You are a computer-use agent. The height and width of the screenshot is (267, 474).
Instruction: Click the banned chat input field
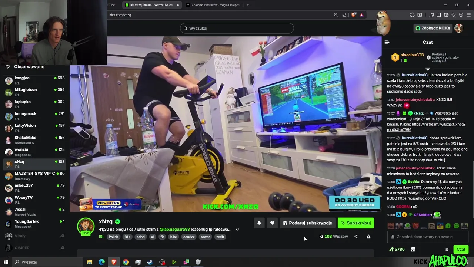pyautogui.click(x=428, y=237)
